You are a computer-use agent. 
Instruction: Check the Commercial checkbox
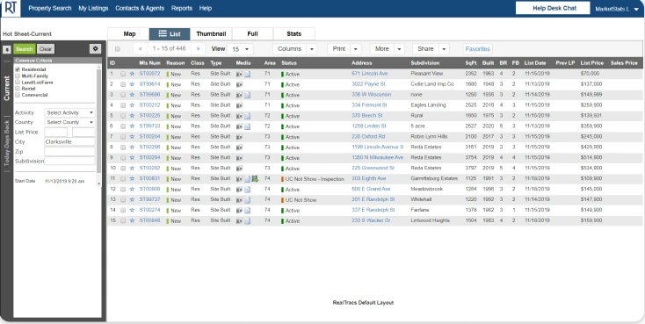coord(18,95)
